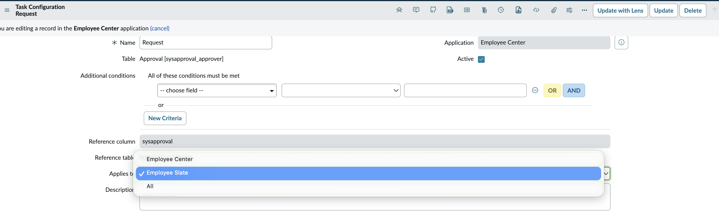Click the download file icon
This screenshot has height=218, width=719.
click(518, 10)
